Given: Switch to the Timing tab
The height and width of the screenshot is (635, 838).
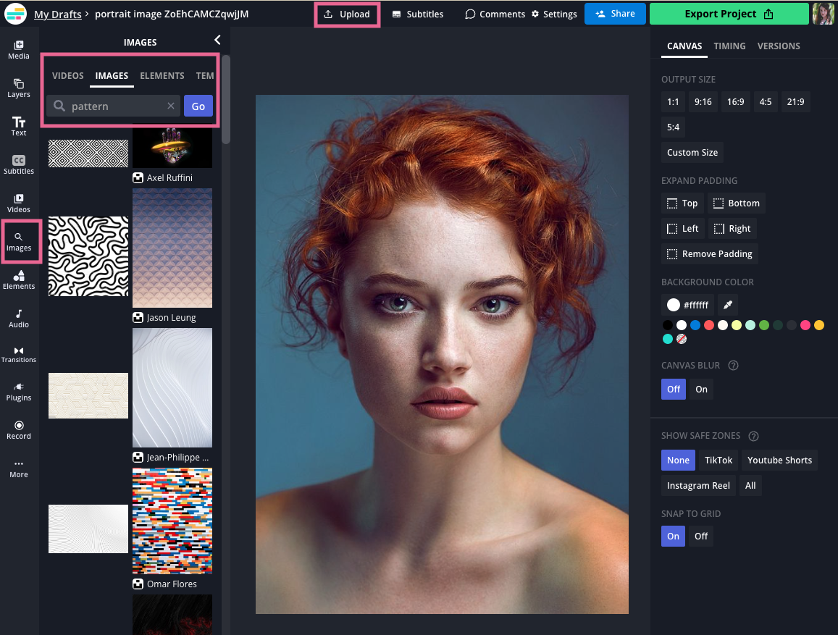Looking at the screenshot, I should pos(729,46).
